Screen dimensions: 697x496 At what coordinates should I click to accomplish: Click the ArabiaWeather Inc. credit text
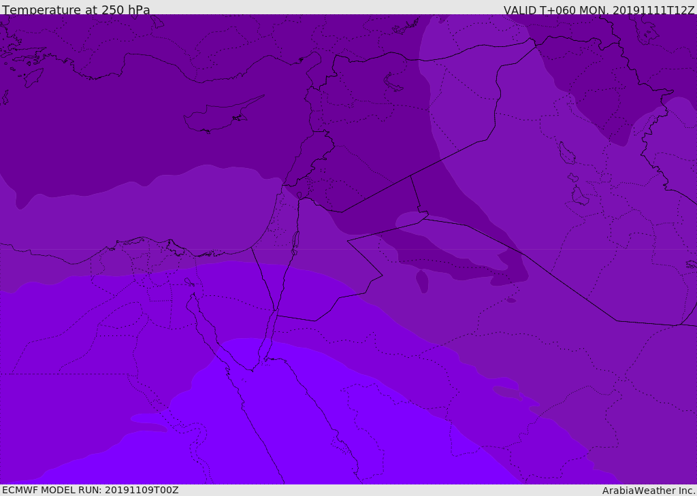(x=648, y=491)
